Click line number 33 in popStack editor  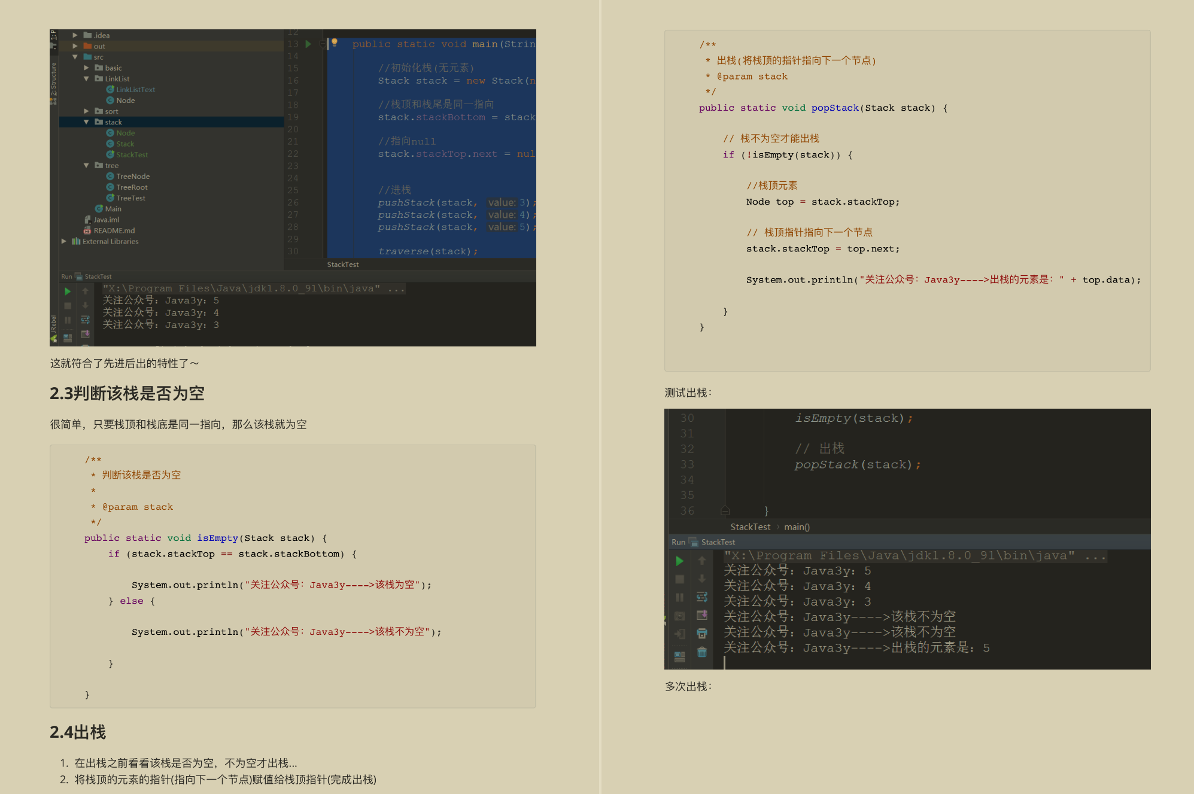click(687, 464)
